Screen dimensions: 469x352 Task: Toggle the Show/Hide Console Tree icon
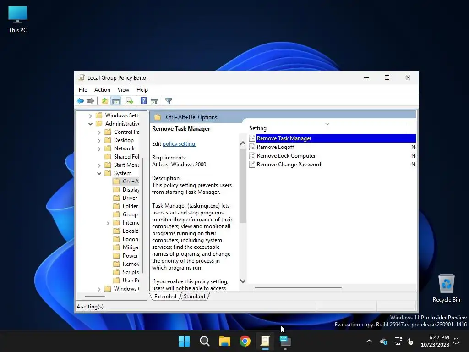click(x=115, y=101)
